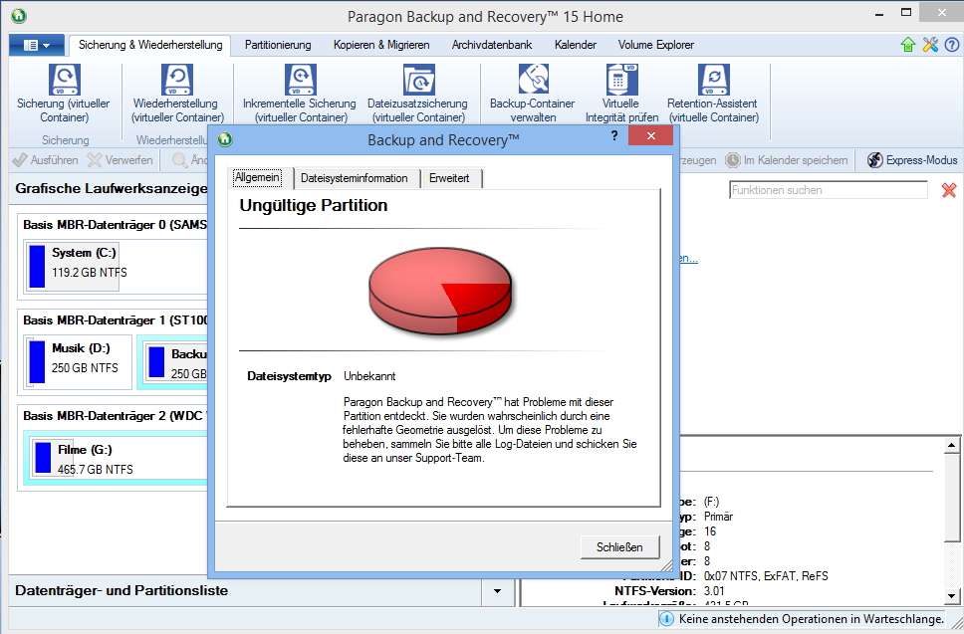Switch to Express-Modus
This screenshot has height=634, width=964.
click(x=911, y=160)
